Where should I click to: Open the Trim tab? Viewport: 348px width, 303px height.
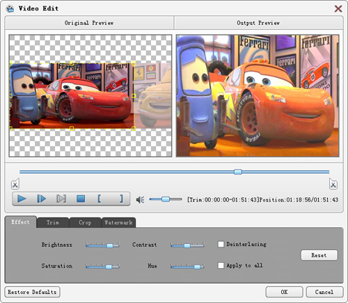click(x=53, y=222)
